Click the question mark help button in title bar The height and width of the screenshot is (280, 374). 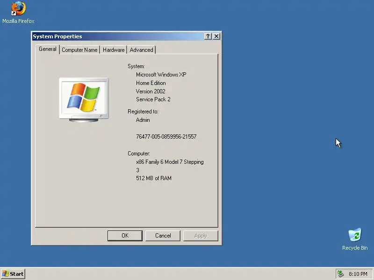coord(208,36)
